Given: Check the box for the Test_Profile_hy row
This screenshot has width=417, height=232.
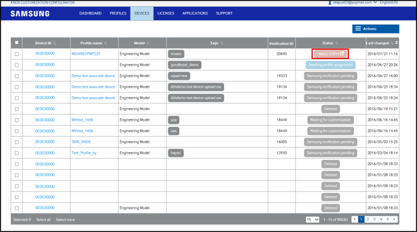Looking at the screenshot, I should 17,153.
